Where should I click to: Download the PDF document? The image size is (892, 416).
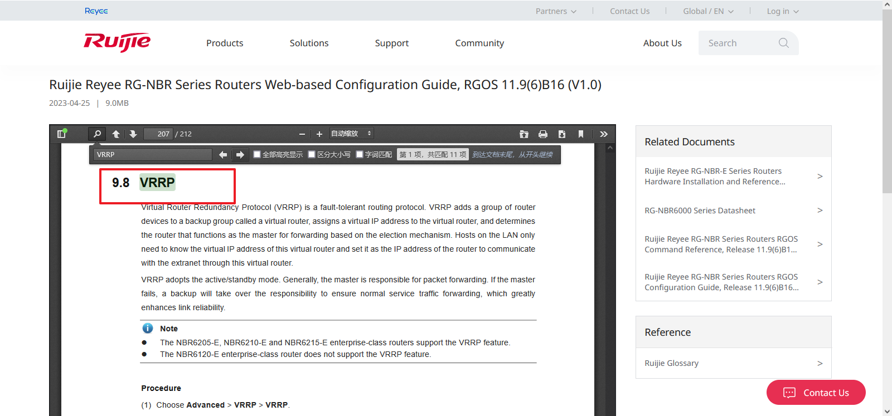pos(562,134)
